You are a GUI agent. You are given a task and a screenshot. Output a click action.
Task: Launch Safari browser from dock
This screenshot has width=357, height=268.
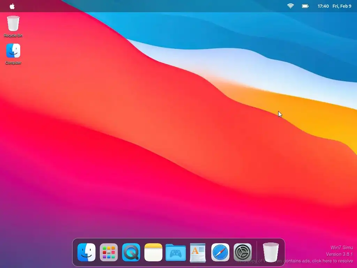220,252
